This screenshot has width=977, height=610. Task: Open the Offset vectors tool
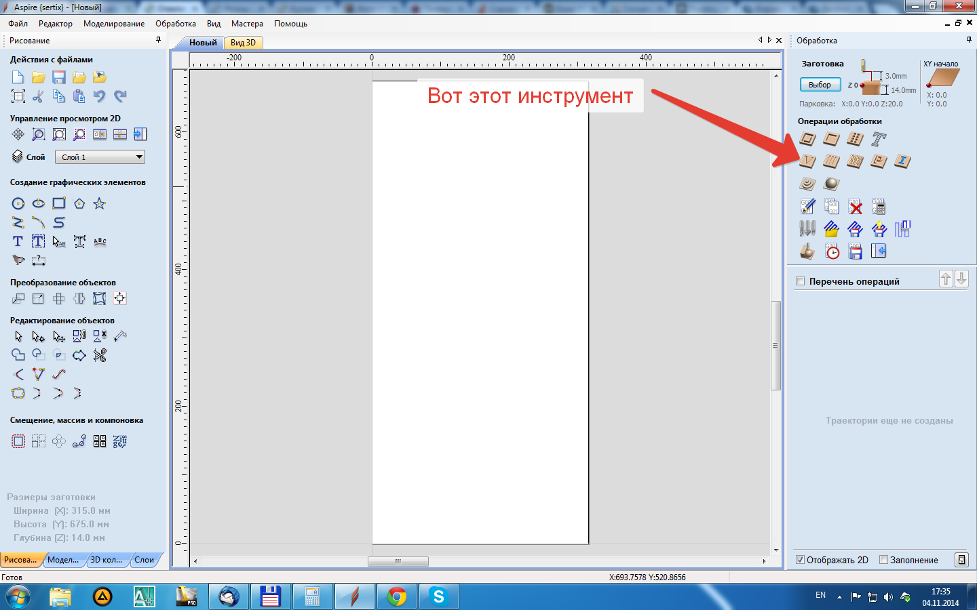(18, 442)
